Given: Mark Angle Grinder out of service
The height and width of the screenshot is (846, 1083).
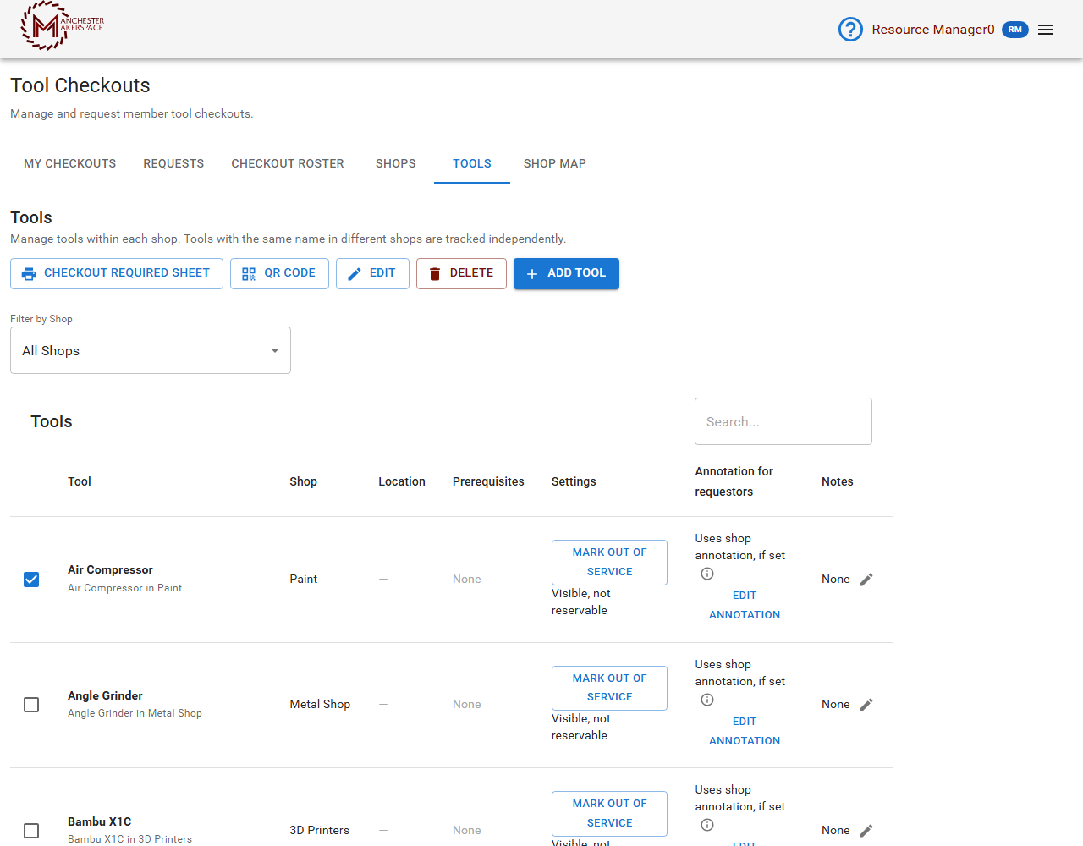Looking at the screenshot, I should coord(609,688).
